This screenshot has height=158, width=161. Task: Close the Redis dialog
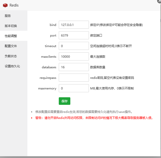(159, 1)
